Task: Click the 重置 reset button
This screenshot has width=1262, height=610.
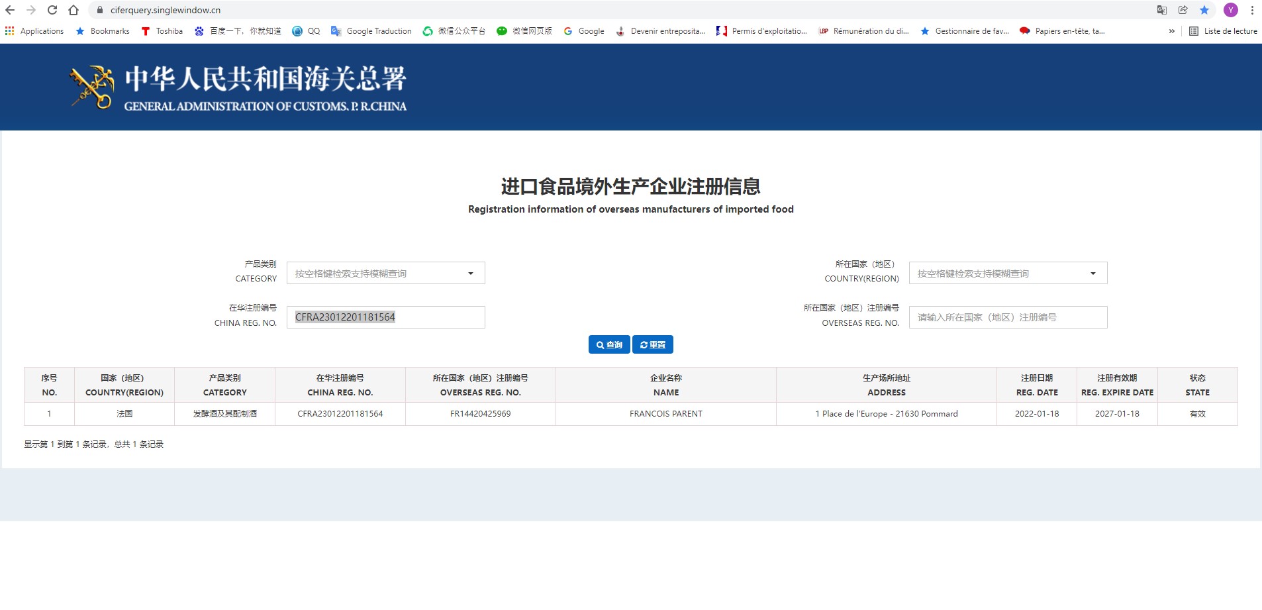Action: (653, 344)
